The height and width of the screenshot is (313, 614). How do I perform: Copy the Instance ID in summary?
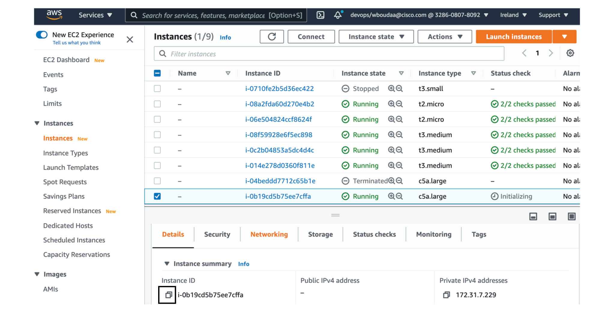tap(168, 295)
